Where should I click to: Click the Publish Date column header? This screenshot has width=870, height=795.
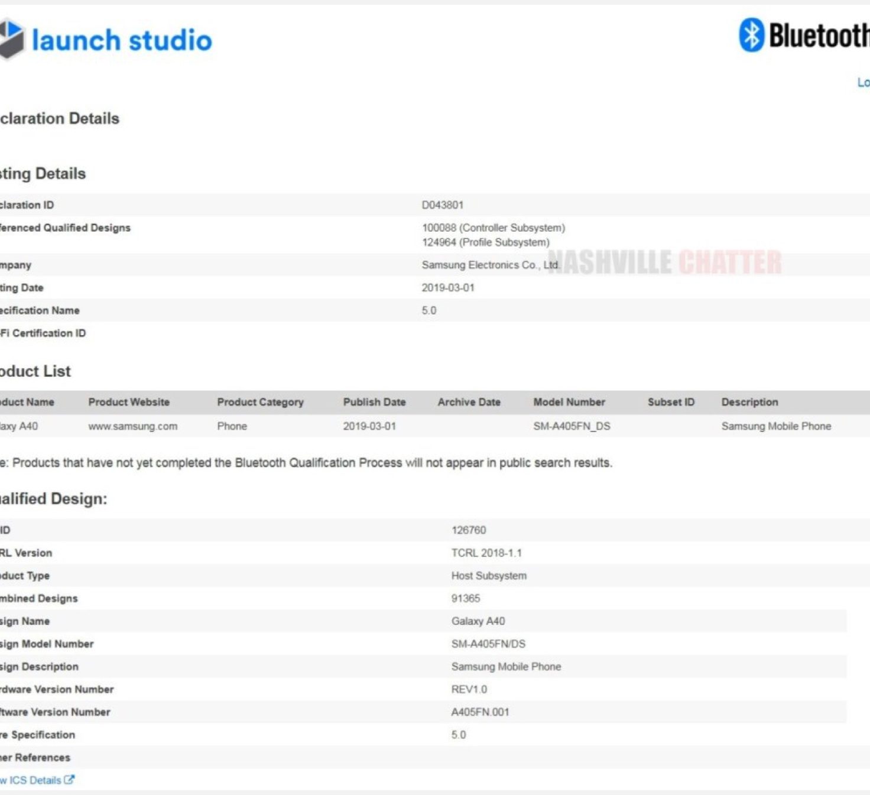tap(374, 402)
